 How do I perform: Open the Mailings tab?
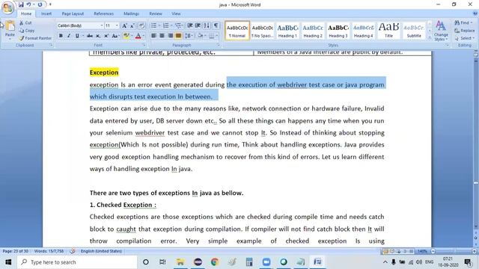[x=132, y=13]
